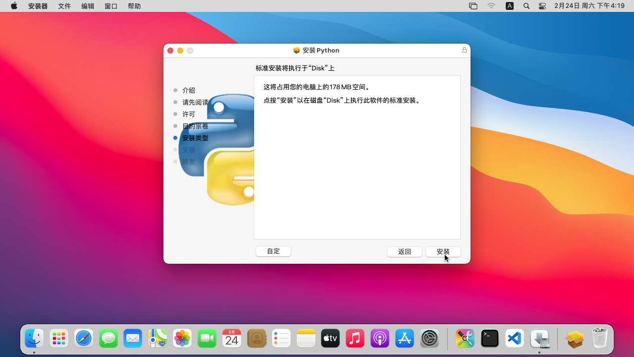Click the heading 标准安装将执行于“Disk”上
634x357 pixels.
[295, 68]
